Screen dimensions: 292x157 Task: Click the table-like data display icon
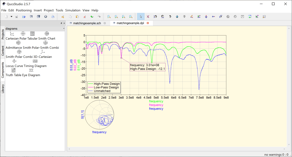(x=242, y=17)
